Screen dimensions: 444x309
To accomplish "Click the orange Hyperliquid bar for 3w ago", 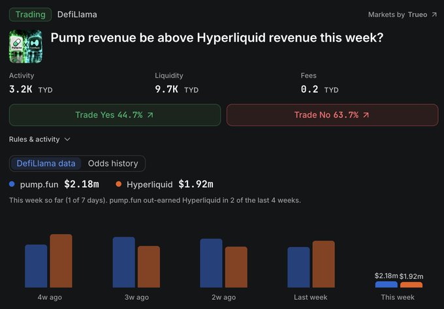I will [x=149, y=267].
